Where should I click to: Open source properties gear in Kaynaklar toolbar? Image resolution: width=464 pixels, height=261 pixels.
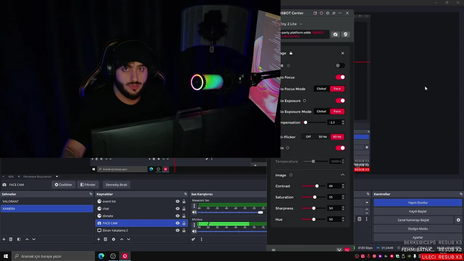point(113,239)
